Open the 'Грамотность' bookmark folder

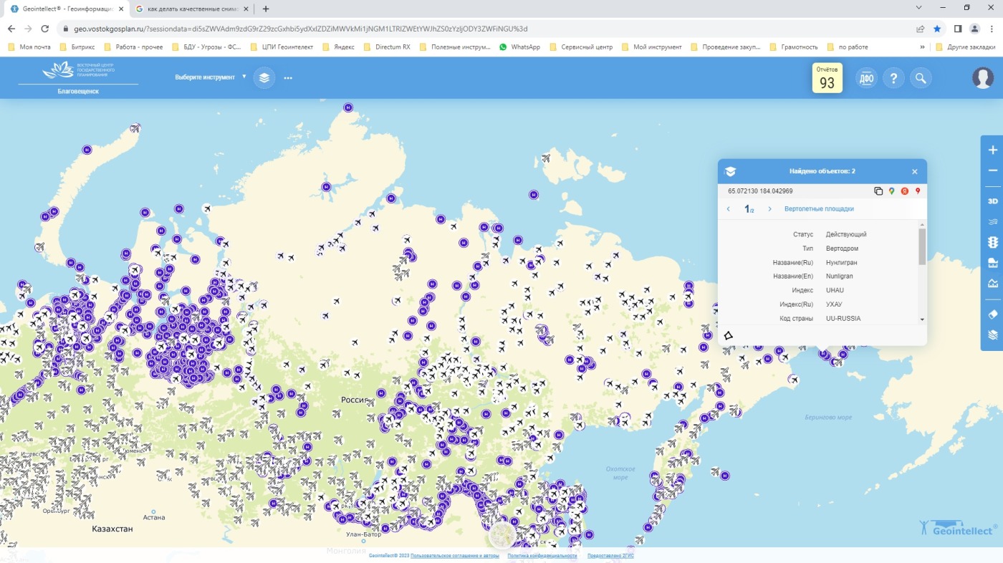[793, 47]
